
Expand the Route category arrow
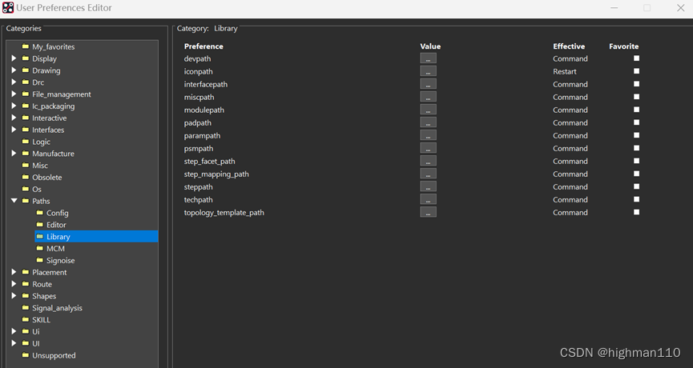tap(14, 284)
